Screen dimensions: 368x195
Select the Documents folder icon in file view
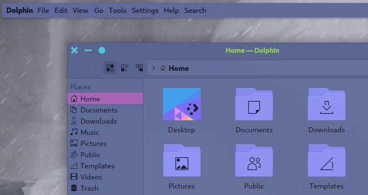[x=254, y=104]
